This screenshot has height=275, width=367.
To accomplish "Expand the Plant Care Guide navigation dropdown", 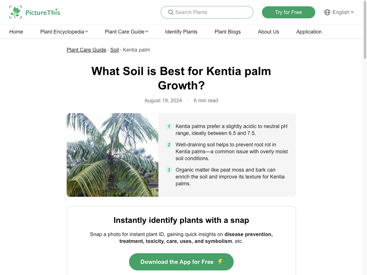I will pyautogui.click(x=126, y=32).
